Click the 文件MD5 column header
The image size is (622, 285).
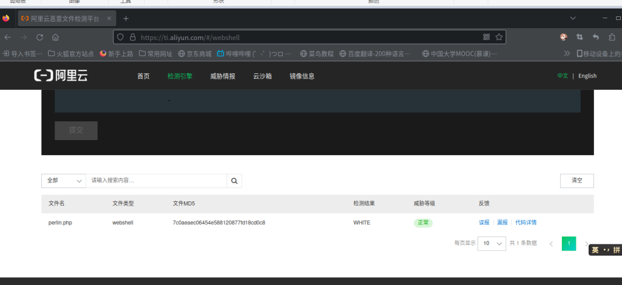click(x=184, y=204)
